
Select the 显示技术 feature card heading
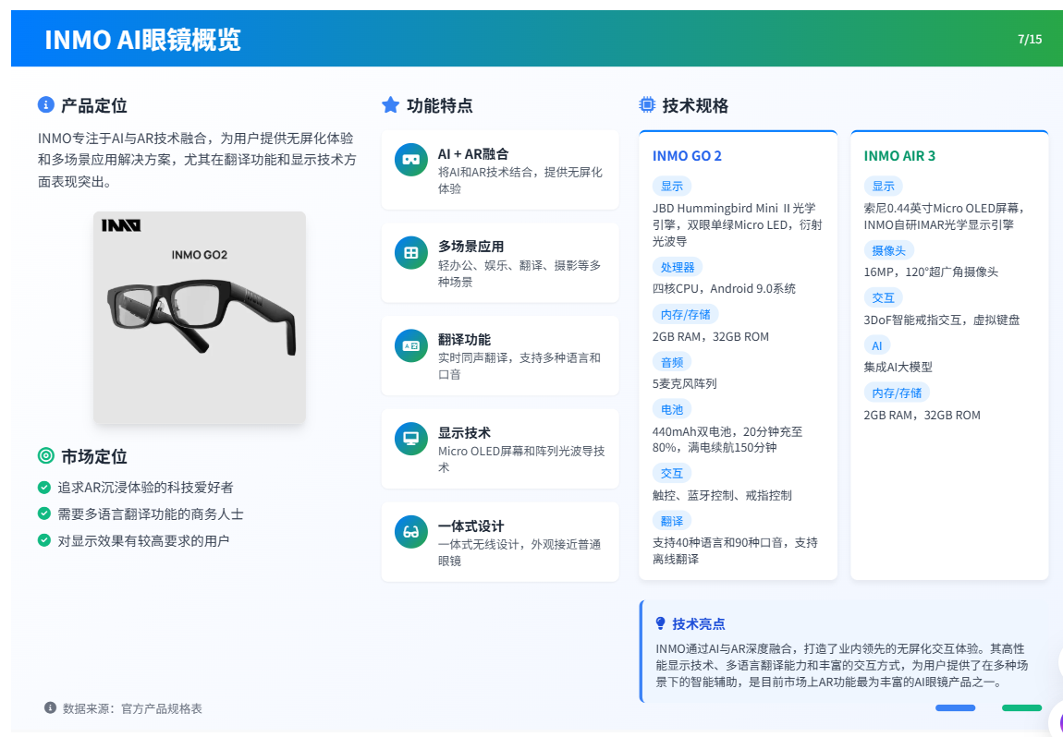tap(464, 433)
